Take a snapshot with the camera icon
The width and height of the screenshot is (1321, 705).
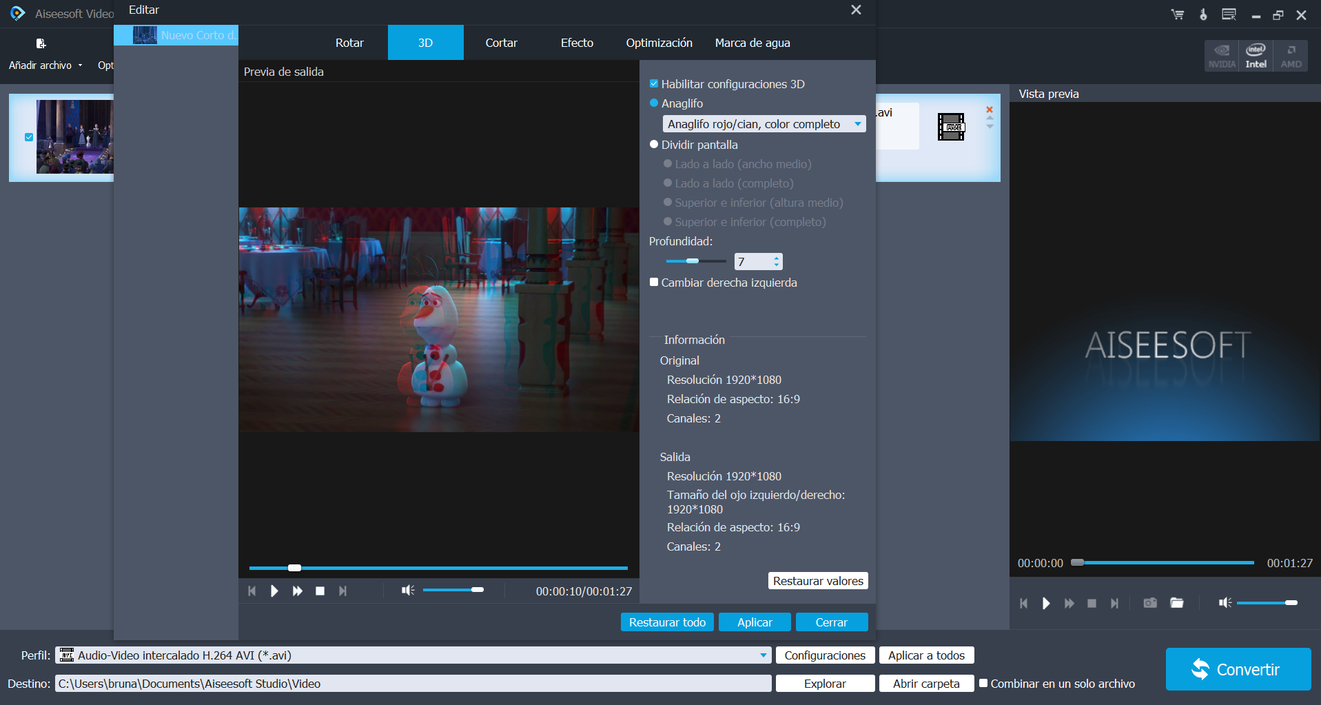[x=1150, y=603]
